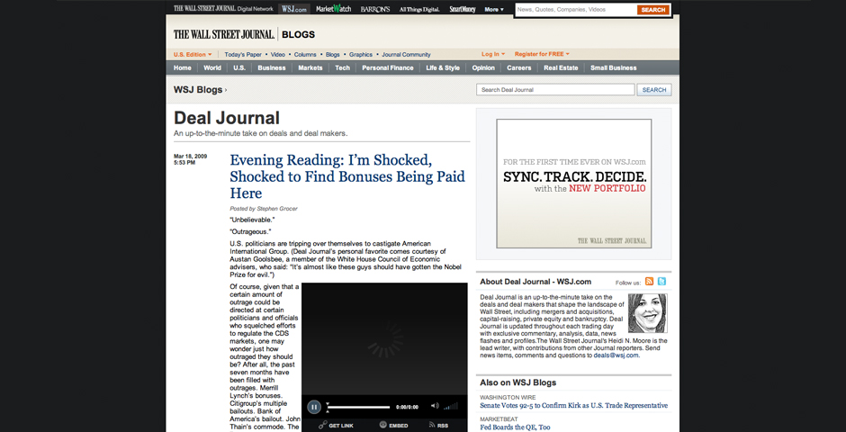Focus the Search Deal Journal input field
The width and height of the screenshot is (846, 432).
point(555,90)
